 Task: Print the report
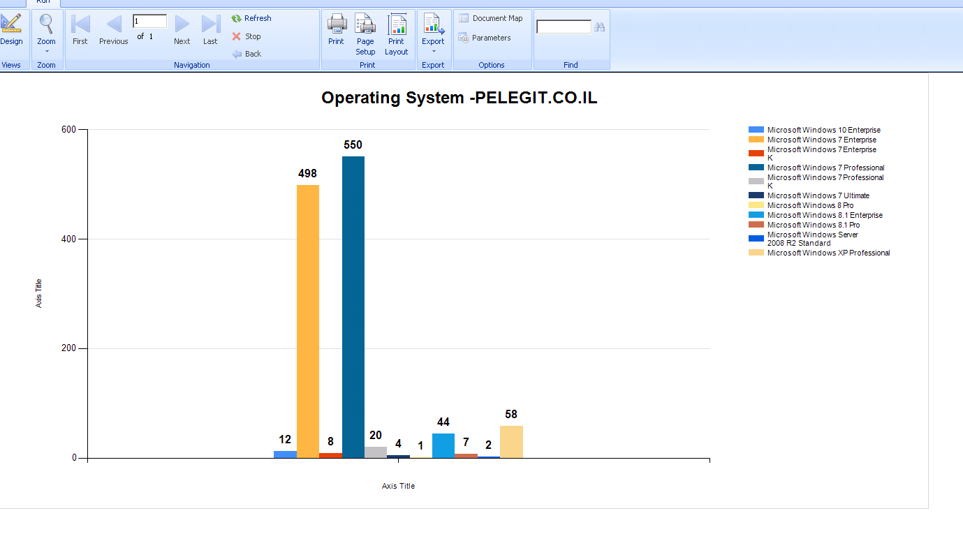pos(336,30)
